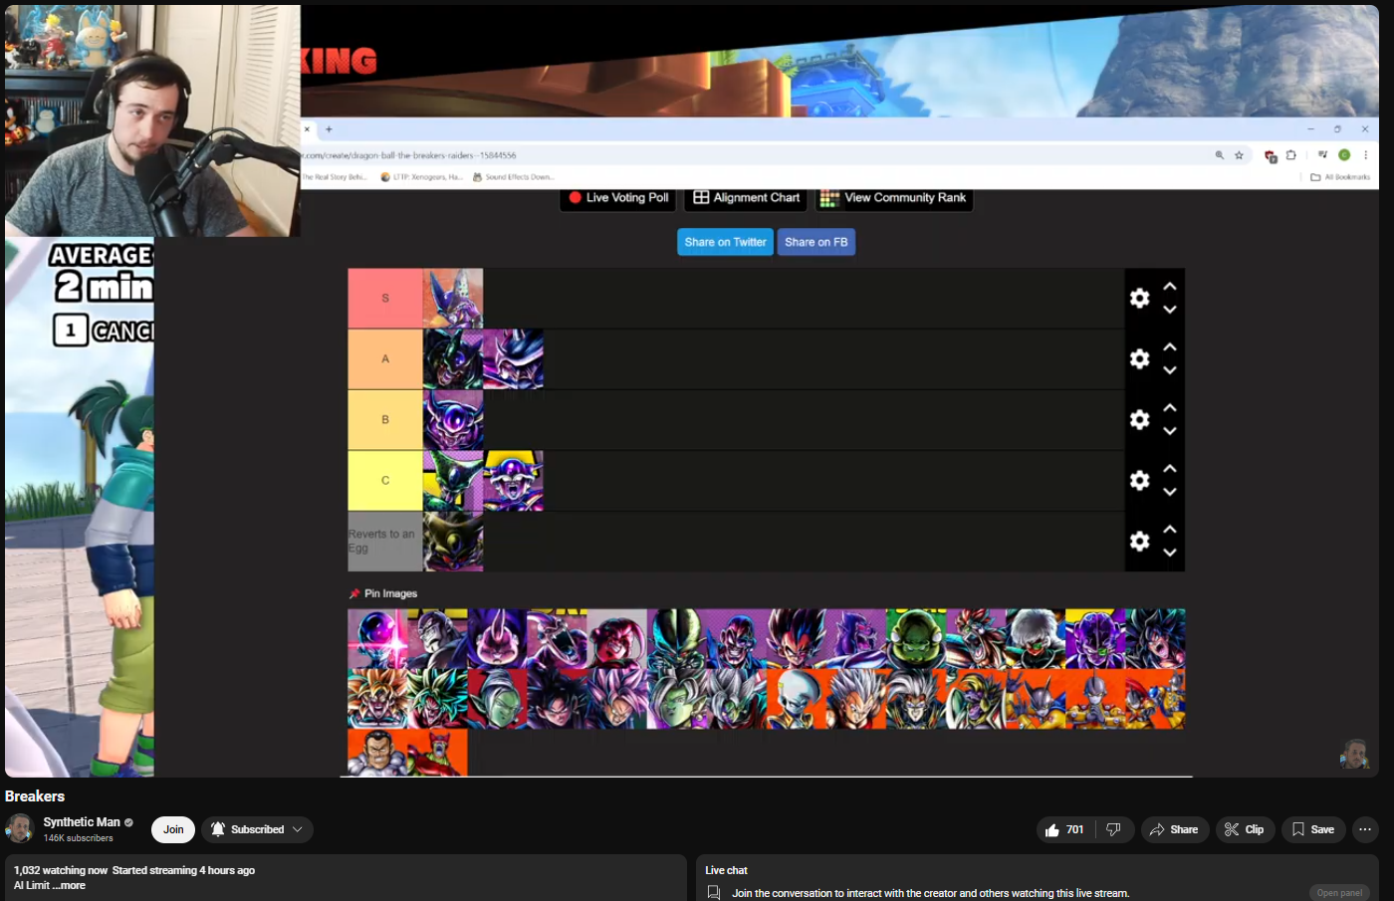
Task: Click the Live Voting Poll button
Action: tap(618, 198)
